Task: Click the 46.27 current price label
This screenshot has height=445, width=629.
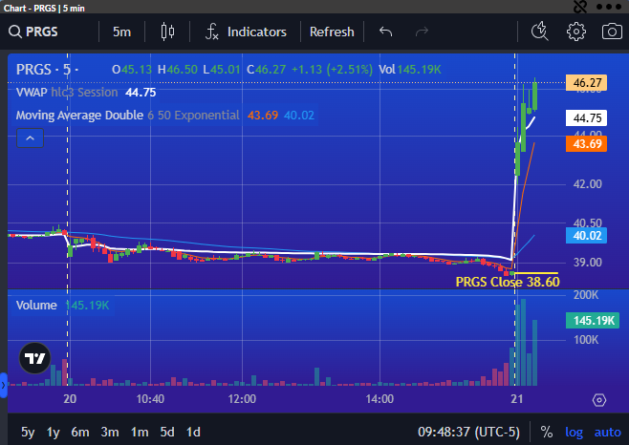Action: tap(586, 83)
